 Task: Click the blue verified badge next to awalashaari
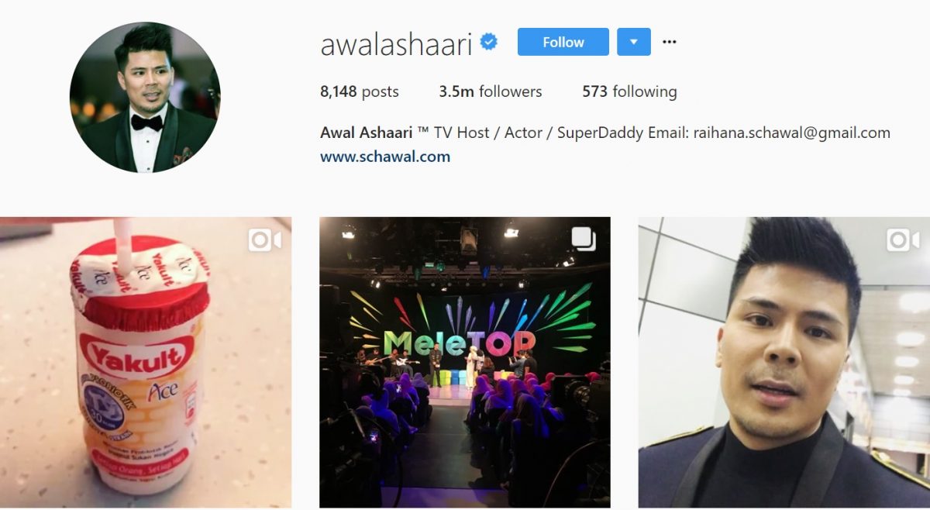click(x=489, y=43)
